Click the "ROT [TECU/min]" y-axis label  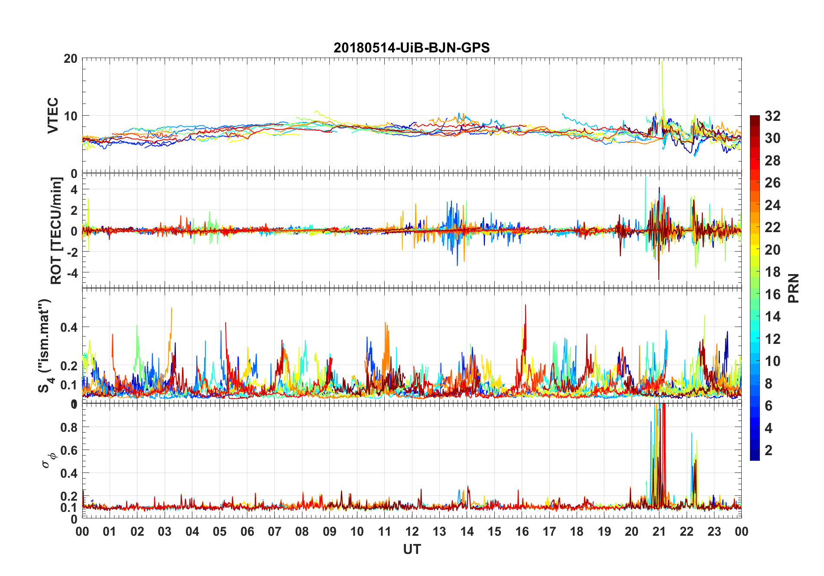pyautogui.click(x=56, y=231)
